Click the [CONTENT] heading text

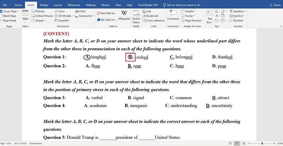tap(56, 34)
